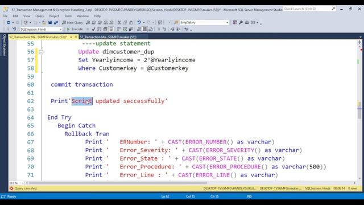Image resolution: width=364 pixels, height=205 pixels.
Task: Pin the active query tab
Action: point(71,37)
